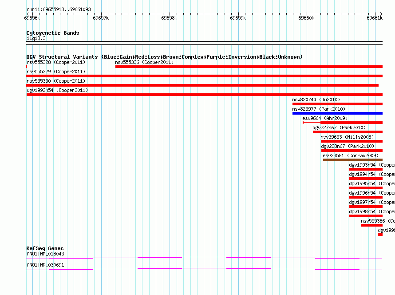Select variant label nsv825977 (Park2010)
Image resolution: width=395 pixels, height=295 pixels.
tap(319, 109)
